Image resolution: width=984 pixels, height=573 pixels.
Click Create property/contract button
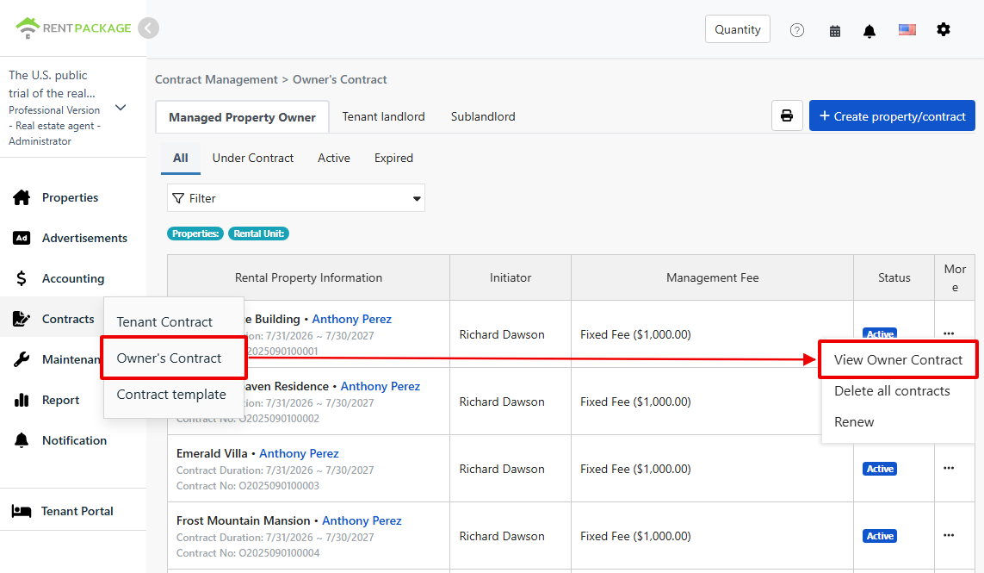(892, 115)
